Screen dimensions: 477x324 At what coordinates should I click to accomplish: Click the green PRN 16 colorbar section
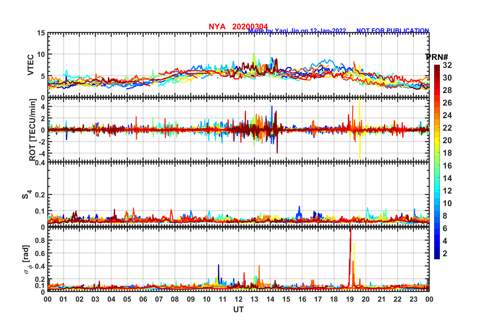[437, 166]
